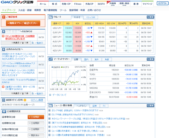Switch to the FXネオ rate tab
Screen dimensions: 169x138
click(x=77, y=17)
